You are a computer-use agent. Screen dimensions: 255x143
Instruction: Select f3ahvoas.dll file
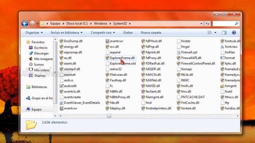tap(116, 75)
